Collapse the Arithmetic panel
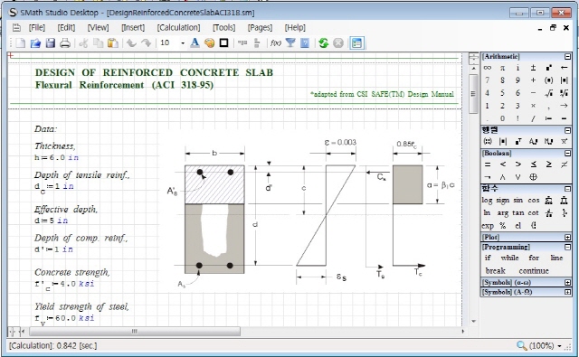This screenshot has height=357, width=579. (567, 57)
